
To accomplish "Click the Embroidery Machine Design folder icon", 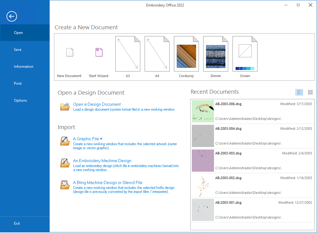I will (65, 163).
